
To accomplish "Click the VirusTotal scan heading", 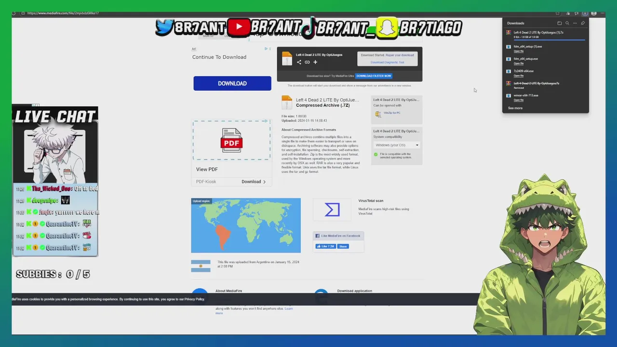I will [371, 200].
